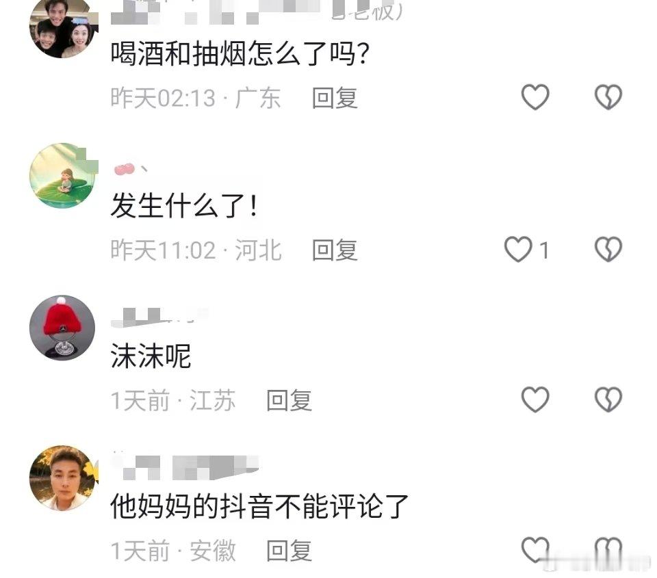
Task: Open the red hat avatar profile
Action: [62, 328]
